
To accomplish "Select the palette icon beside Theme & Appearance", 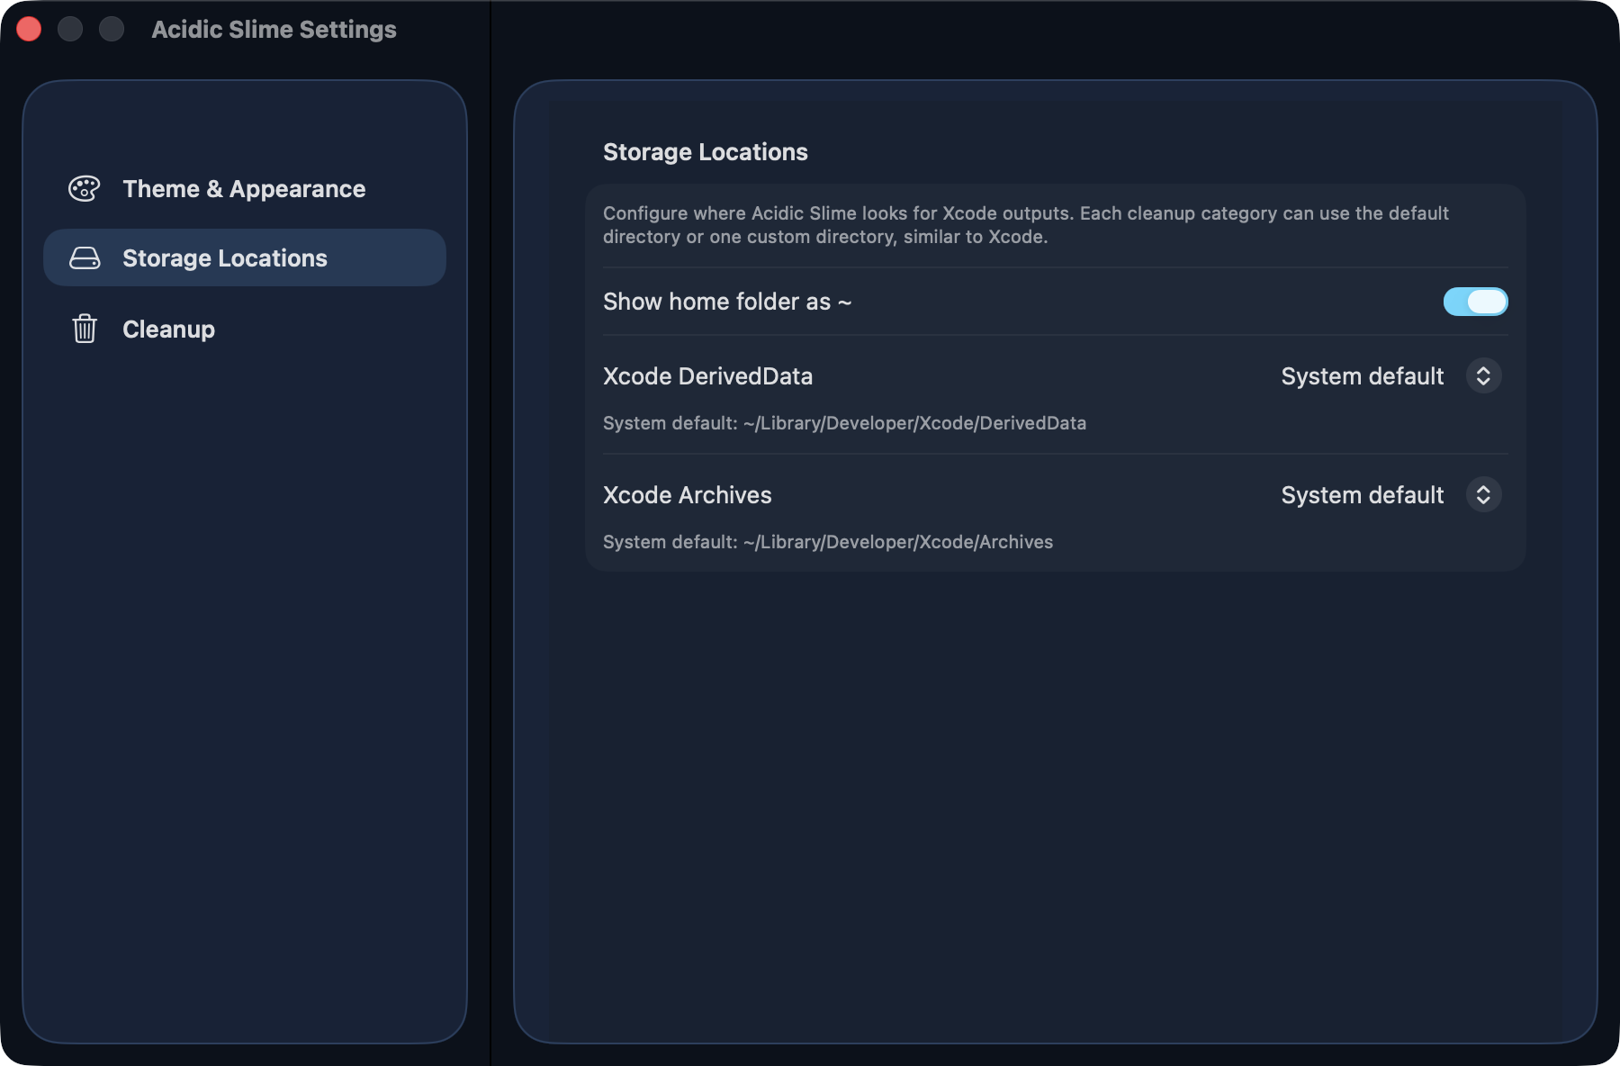I will click(x=84, y=188).
